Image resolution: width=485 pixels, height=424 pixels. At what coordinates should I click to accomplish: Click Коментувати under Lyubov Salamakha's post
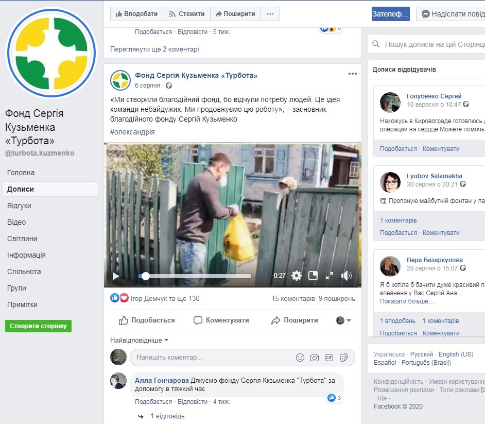[x=441, y=233]
